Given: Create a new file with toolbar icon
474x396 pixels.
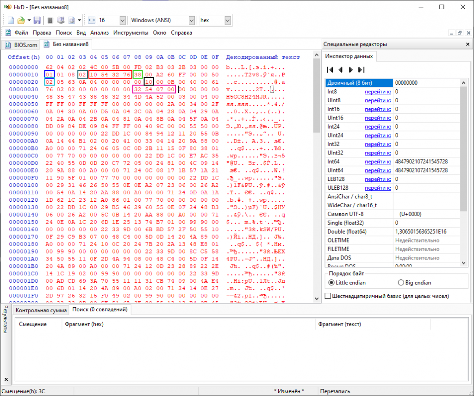Looking at the screenshot, I should click(11, 20).
